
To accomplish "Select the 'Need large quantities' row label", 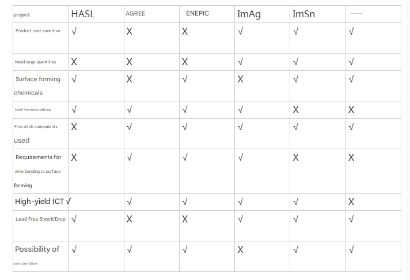I will click(x=36, y=62).
